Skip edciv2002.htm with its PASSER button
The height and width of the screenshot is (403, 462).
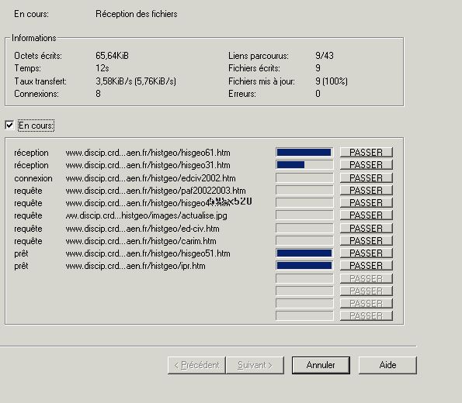tap(366, 177)
